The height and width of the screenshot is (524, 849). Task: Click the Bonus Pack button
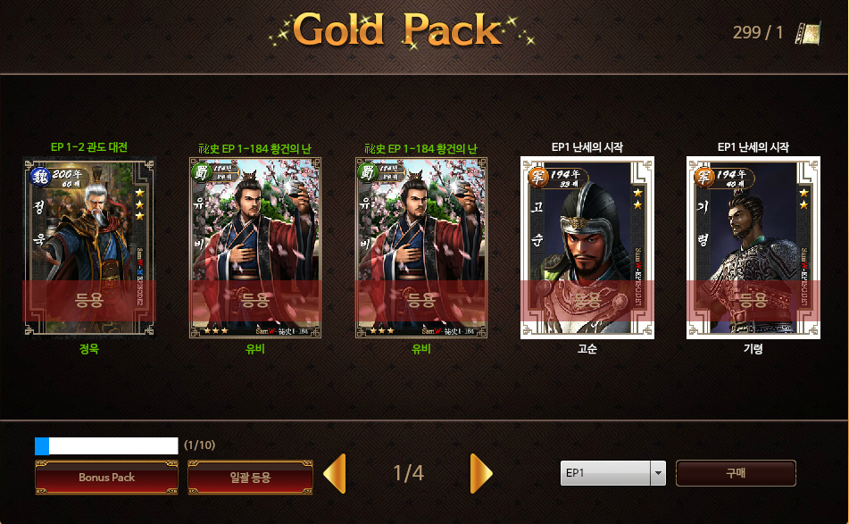point(106,478)
